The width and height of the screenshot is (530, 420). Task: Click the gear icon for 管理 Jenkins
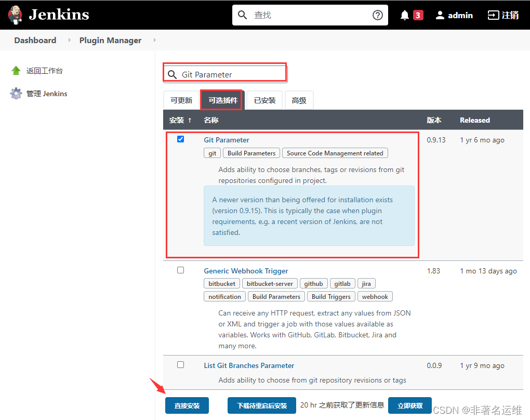16,94
